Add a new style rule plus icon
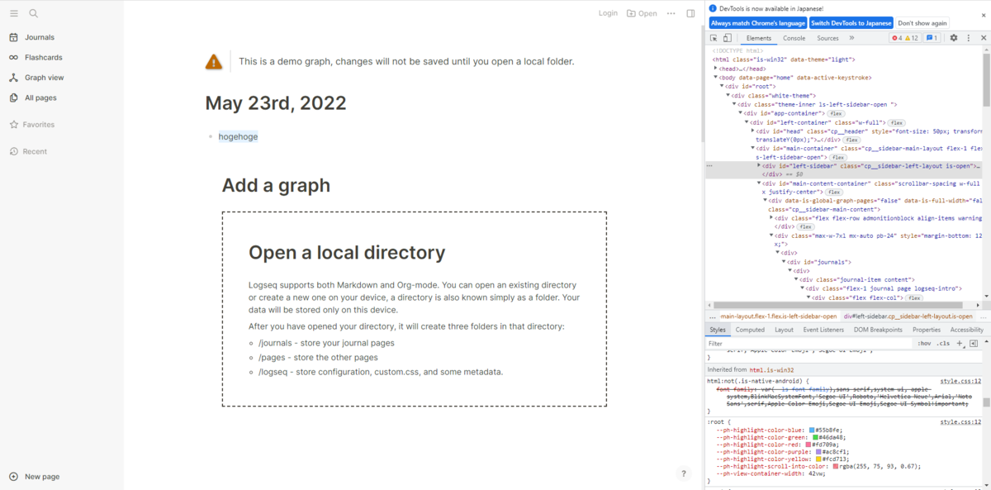Image resolution: width=991 pixels, height=490 pixels. [x=959, y=343]
